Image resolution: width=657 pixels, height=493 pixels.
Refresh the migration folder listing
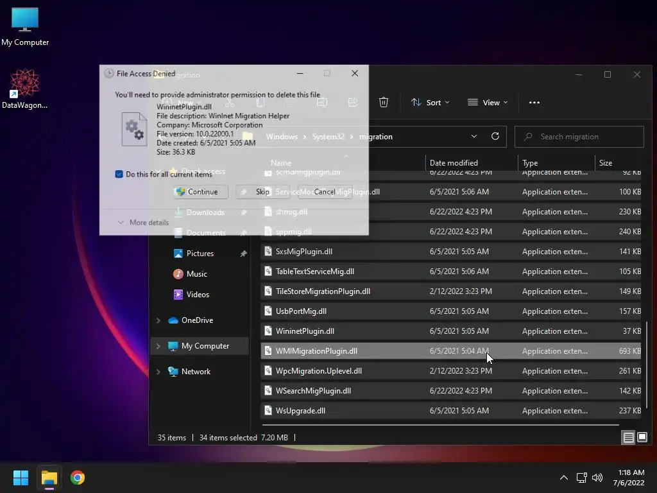tap(495, 136)
